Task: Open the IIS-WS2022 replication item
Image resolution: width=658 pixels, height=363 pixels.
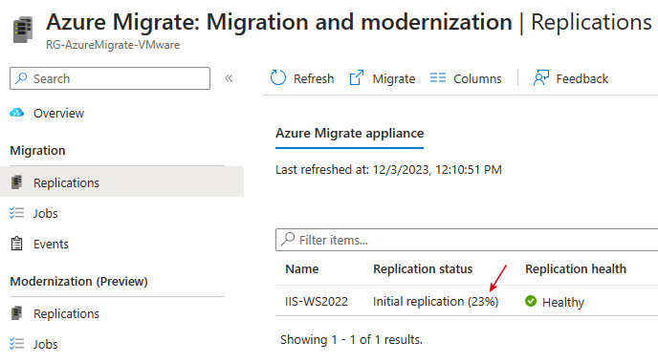Action: coord(317,301)
